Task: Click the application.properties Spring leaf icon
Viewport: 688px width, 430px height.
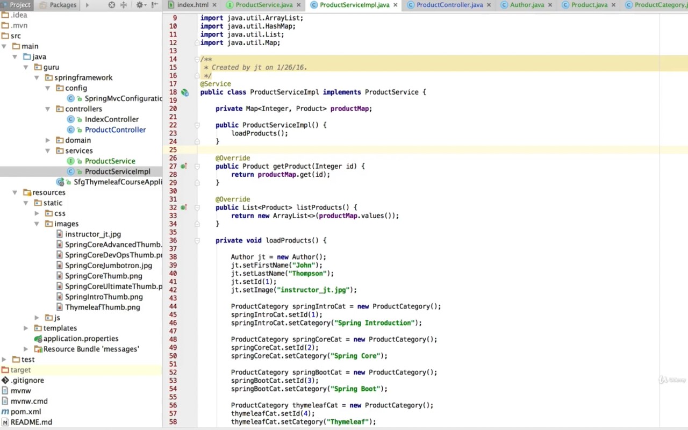Action: coord(38,339)
